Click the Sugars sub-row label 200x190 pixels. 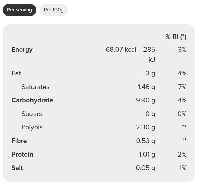(x=31, y=114)
